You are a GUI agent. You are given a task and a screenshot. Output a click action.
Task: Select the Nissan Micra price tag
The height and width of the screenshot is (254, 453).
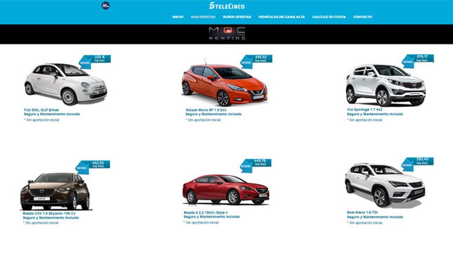pos(257,61)
